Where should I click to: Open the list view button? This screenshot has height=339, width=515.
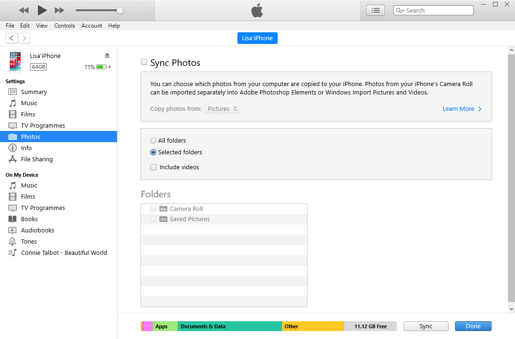[375, 10]
